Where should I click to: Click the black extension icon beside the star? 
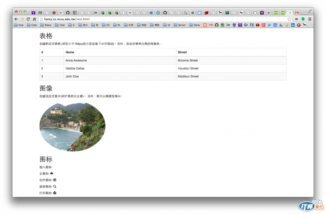(x=297, y=19)
